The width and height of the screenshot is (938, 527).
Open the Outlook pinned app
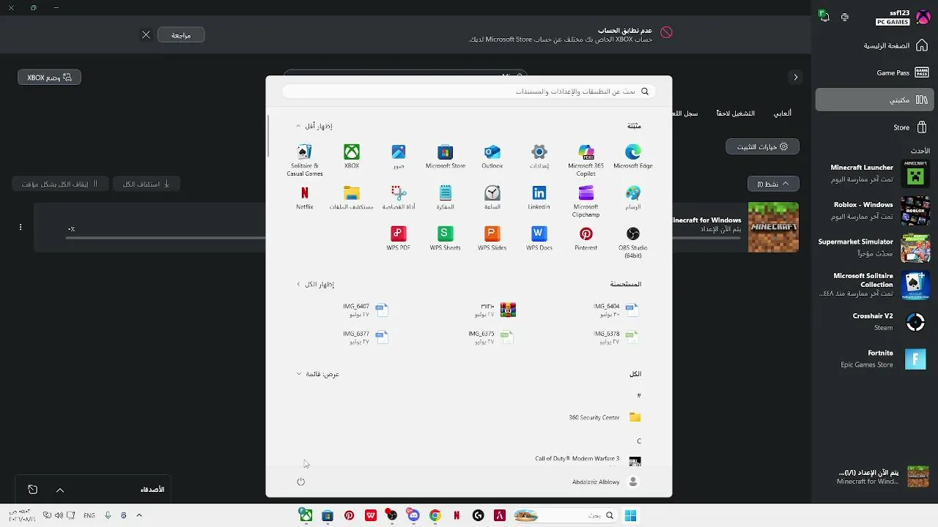click(492, 157)
